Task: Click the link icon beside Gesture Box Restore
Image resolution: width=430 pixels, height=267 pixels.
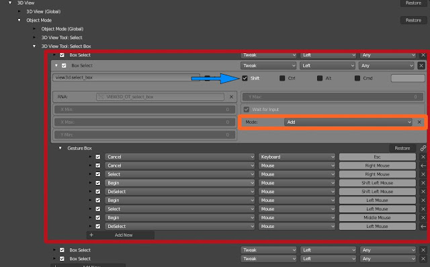Action: [423, 148]
